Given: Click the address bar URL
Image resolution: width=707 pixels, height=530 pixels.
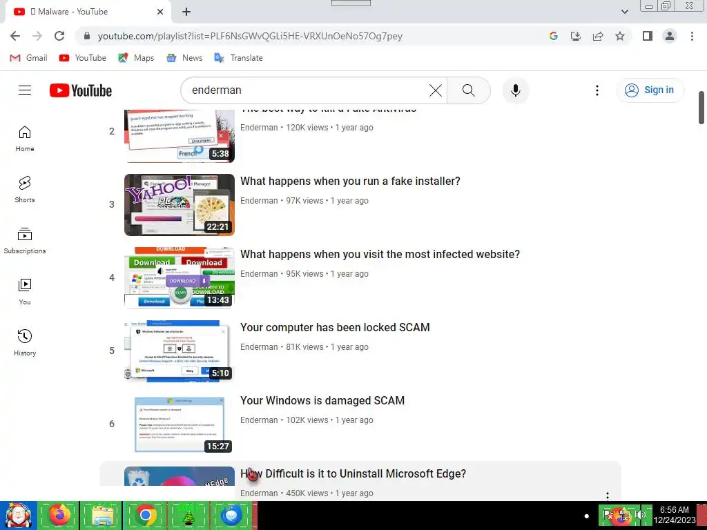Looking at the screenshot, I should tap(250, 36).
